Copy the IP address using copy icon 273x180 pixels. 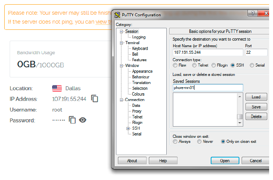(94, 99)
